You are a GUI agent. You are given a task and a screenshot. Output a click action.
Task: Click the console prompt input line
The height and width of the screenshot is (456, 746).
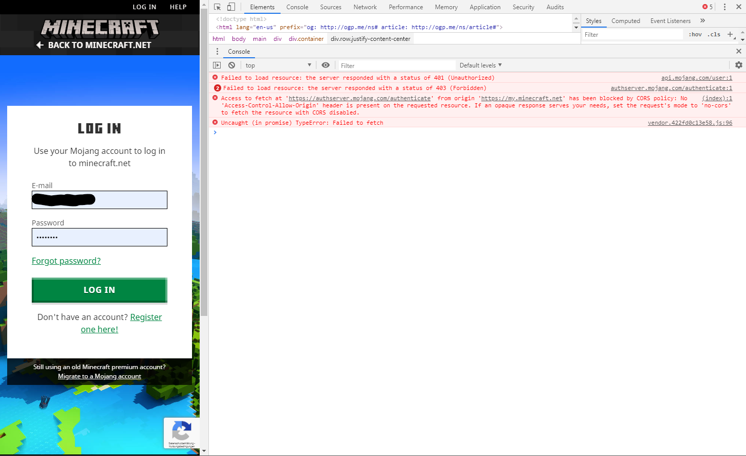tap(476, 132)
